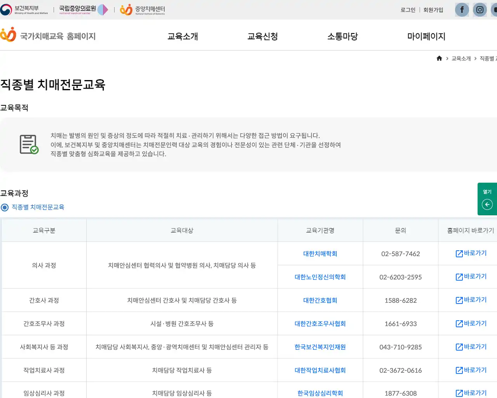Click the 치매안심센터 간호사 및 치매담당 간호사 cell
This screenshot has width=497, height=398.
coord(182,300)
